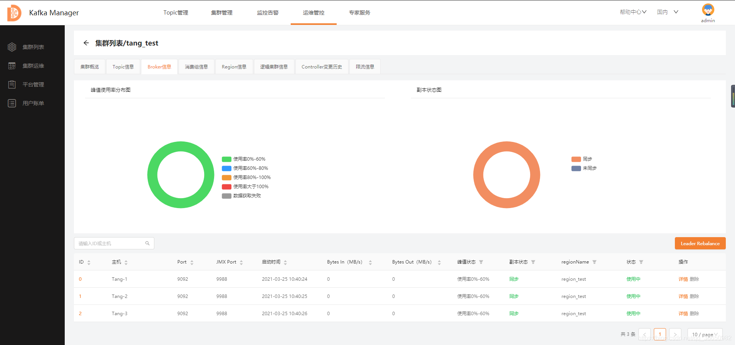The image size is (735, 345).
Task: Toggle 数据获取失败 legend entry
Action: [241, 196]
